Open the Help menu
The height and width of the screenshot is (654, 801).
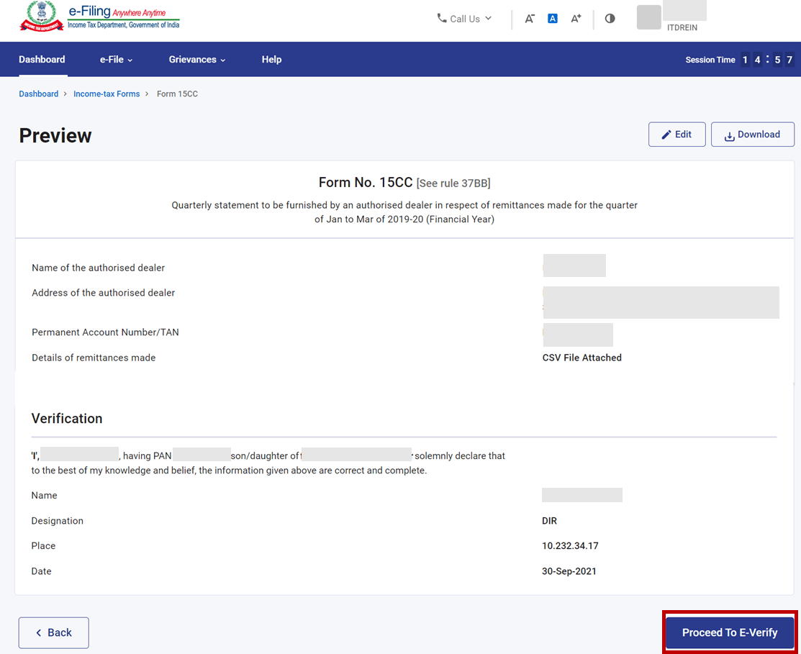point(271,59)
